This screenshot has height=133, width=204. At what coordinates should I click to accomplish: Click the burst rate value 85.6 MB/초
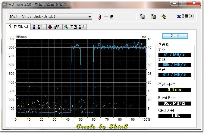click(x=174, y=103)
